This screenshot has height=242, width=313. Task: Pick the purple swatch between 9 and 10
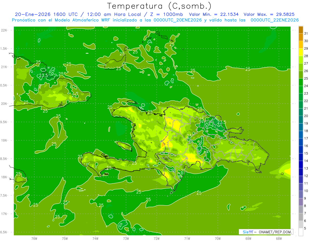click(301, 195)
